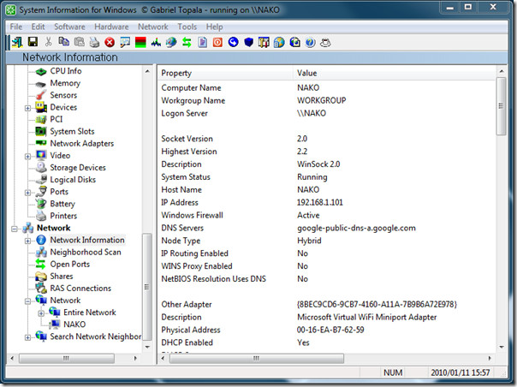Select Logical Disks tree item
Viewport: 517px width, 387px height.
point(73,180)
